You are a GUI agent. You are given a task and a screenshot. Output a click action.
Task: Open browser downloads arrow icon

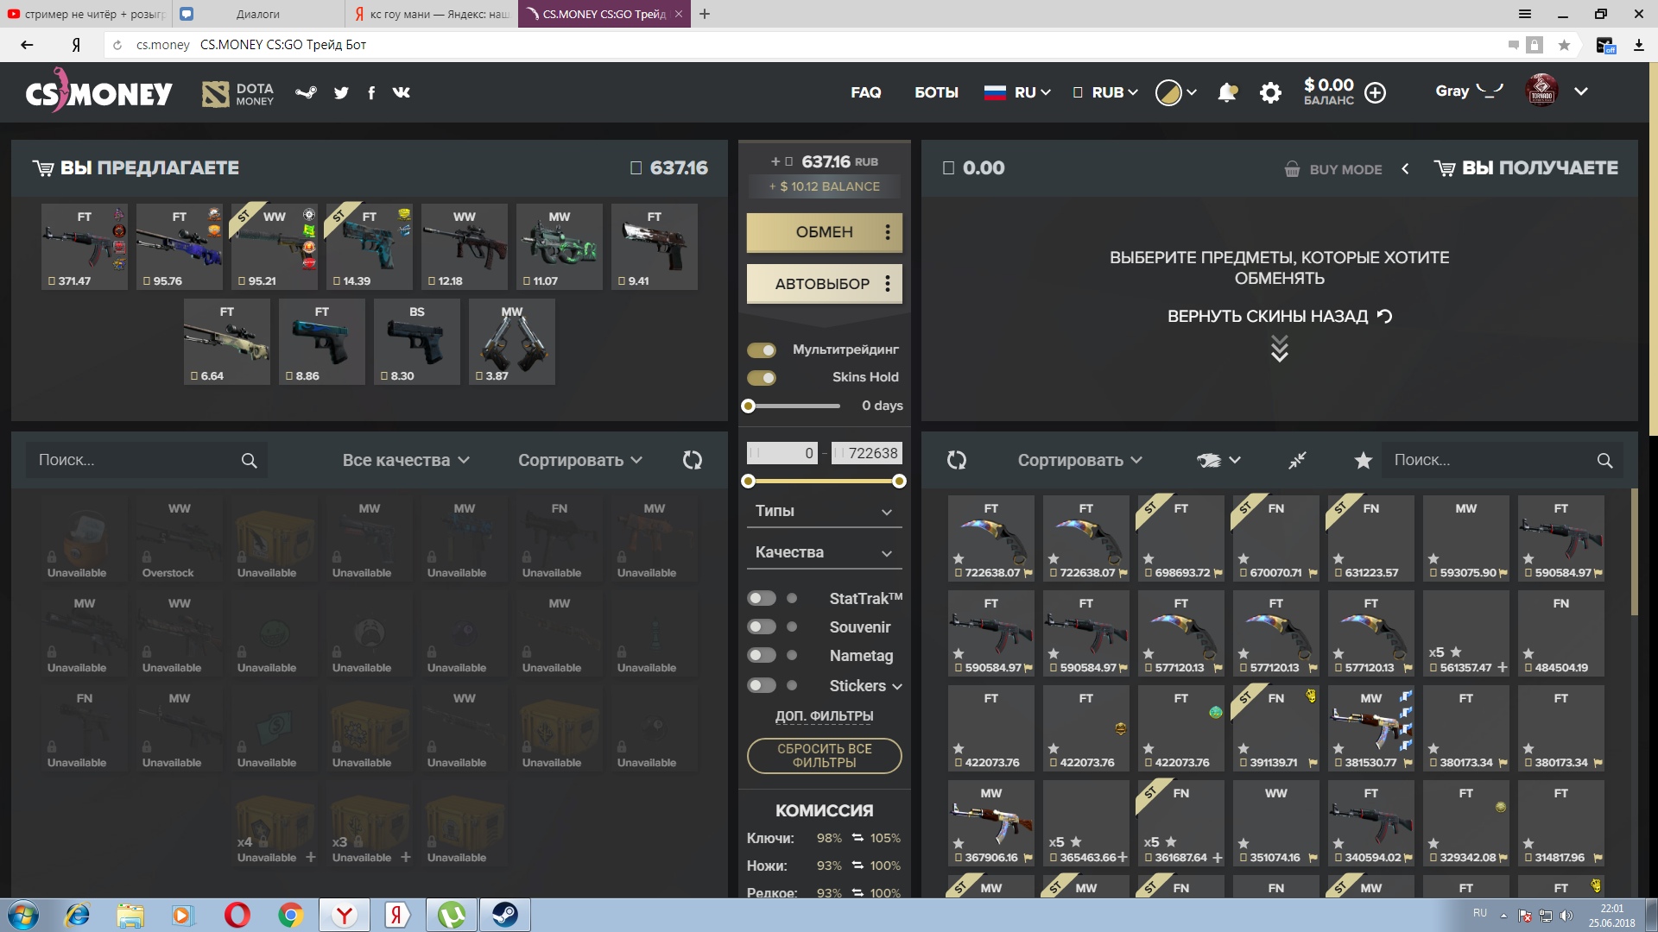click(x=1638, y=45)
